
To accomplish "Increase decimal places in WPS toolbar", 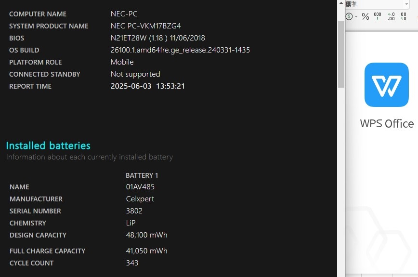I will 391,16.
